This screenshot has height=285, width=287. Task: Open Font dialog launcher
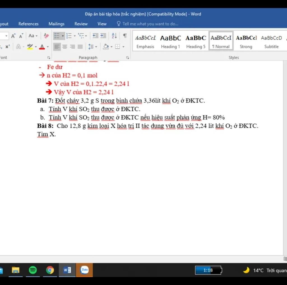click(x=49, y=58)
